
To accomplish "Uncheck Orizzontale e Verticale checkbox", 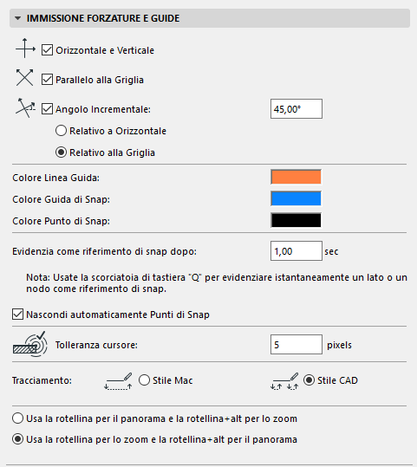I will 47,50.
